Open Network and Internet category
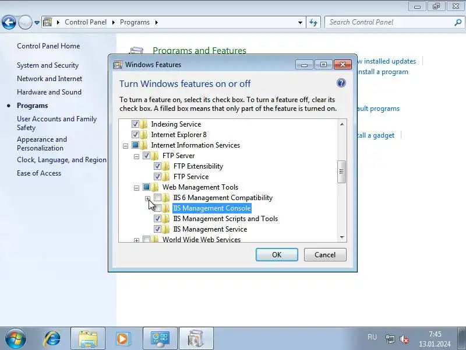This screenshot has height=350, width=466. [x=50, y=79]
